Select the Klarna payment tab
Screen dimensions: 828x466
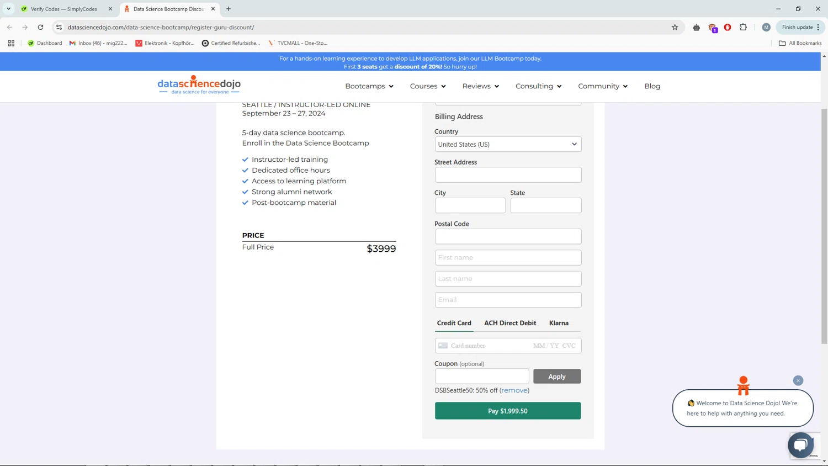(559, 323)
